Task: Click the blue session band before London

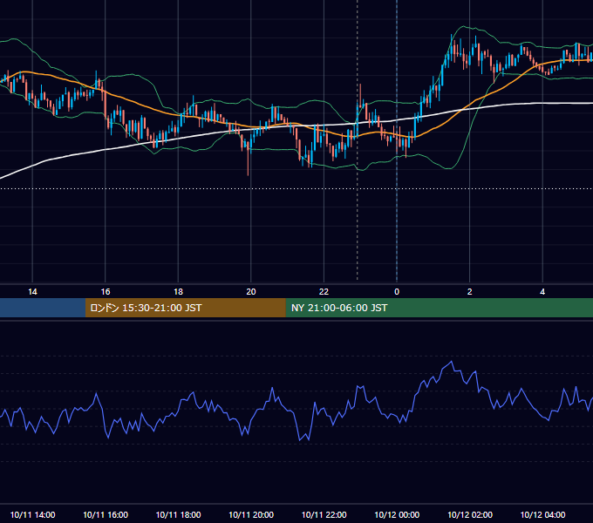Action: [43, 308]
